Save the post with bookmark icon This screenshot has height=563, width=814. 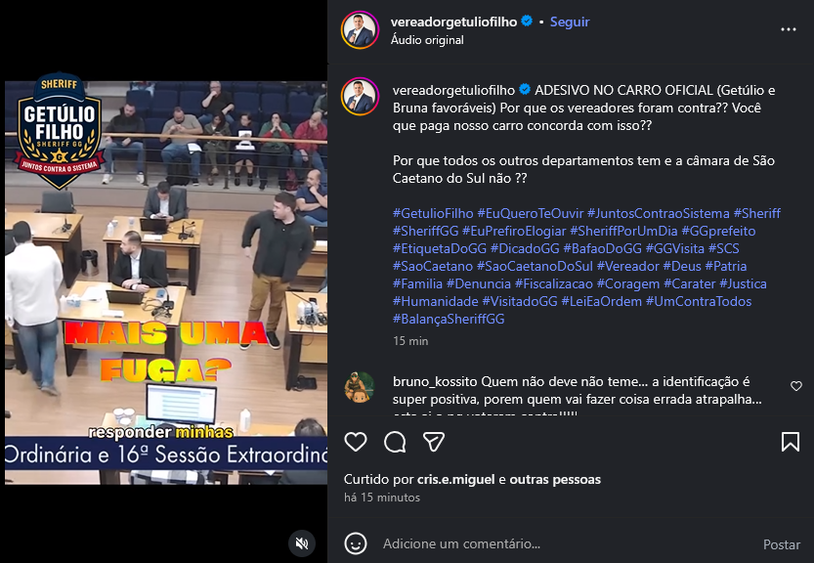pyautogui.click(x=791, y=442)
